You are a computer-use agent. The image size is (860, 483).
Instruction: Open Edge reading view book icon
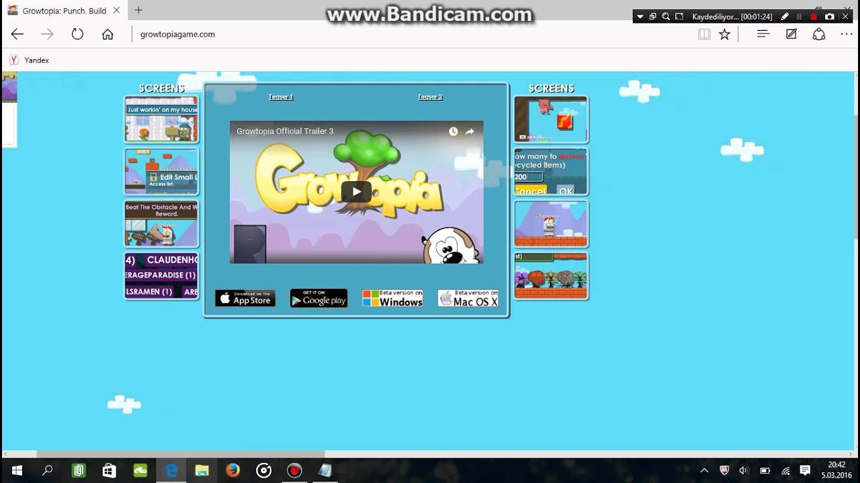click(x=704, y=34)
